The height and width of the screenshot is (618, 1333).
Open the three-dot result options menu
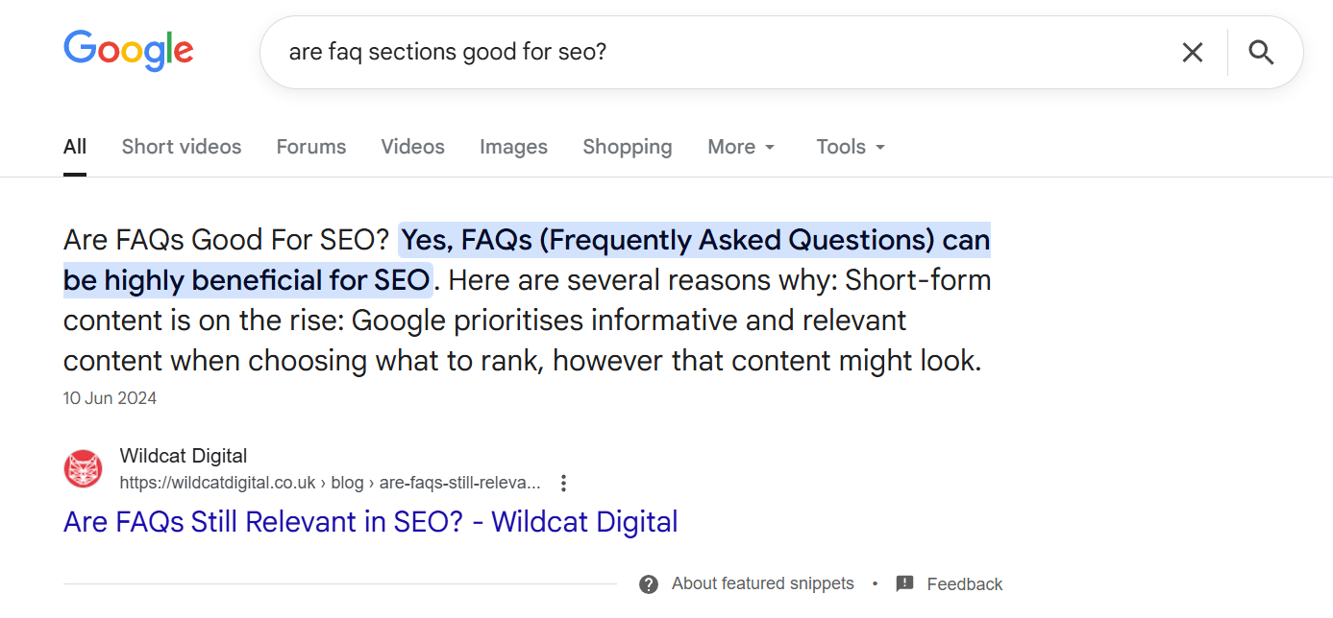tap(564, 483)
